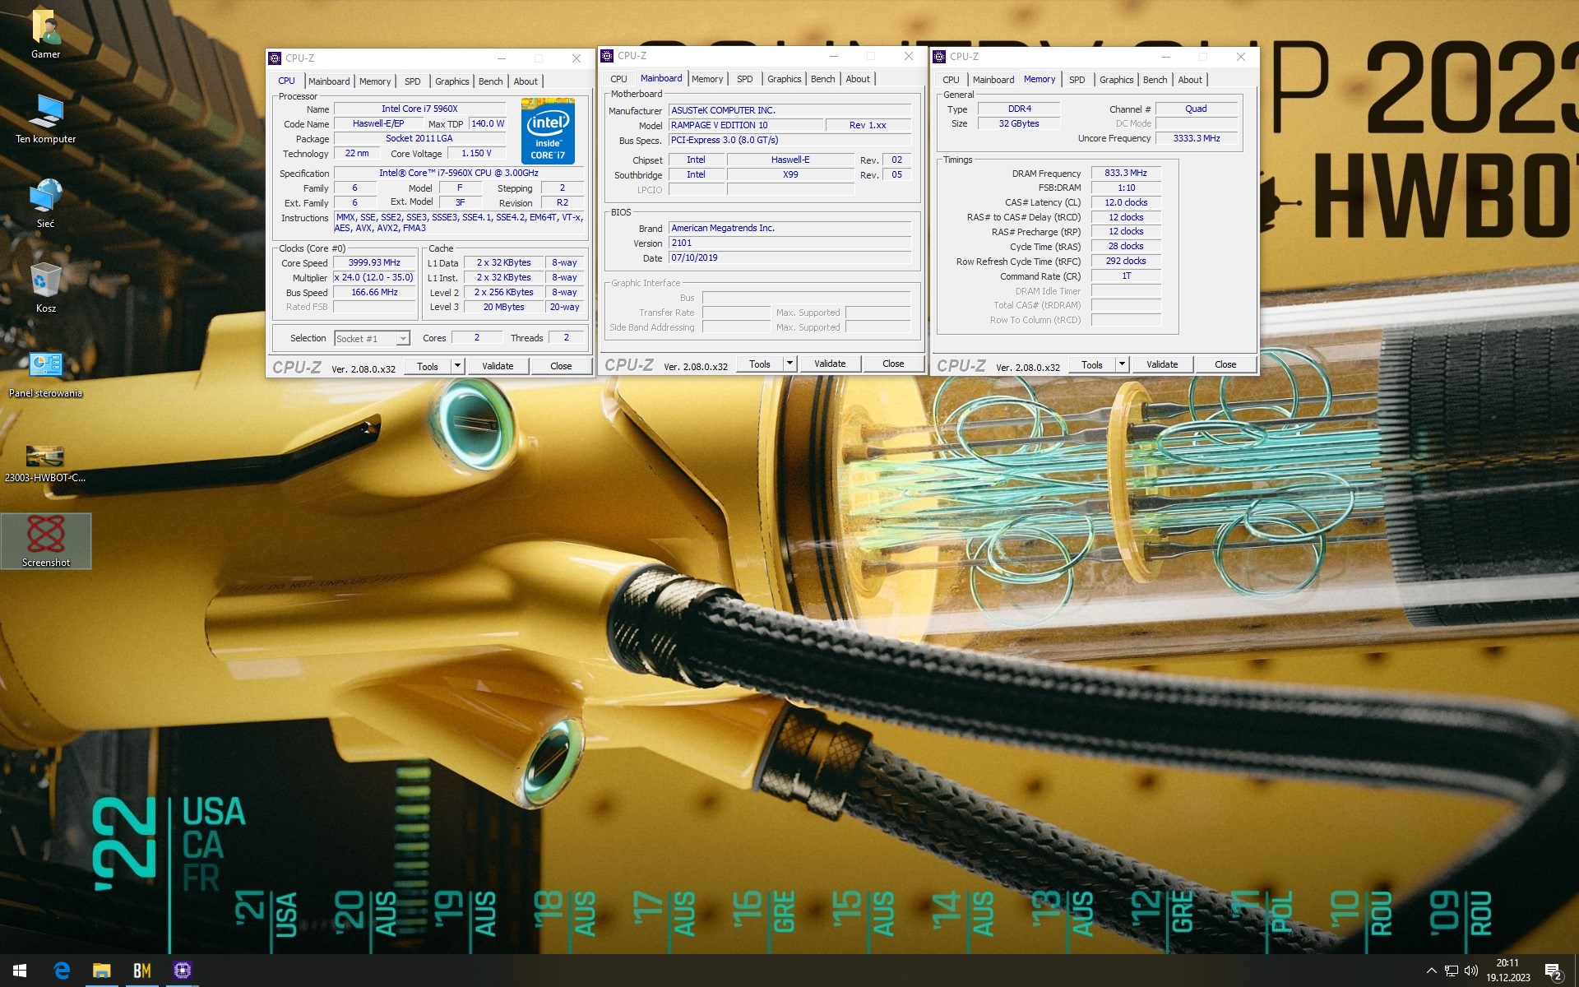Click the RAMPAGE V EDITION 10 model field
The image size is (1579, 987).
point(746,125)
